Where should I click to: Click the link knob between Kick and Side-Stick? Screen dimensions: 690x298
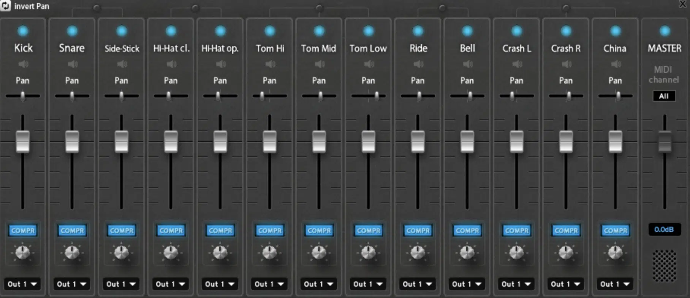[x=97, y=8]
